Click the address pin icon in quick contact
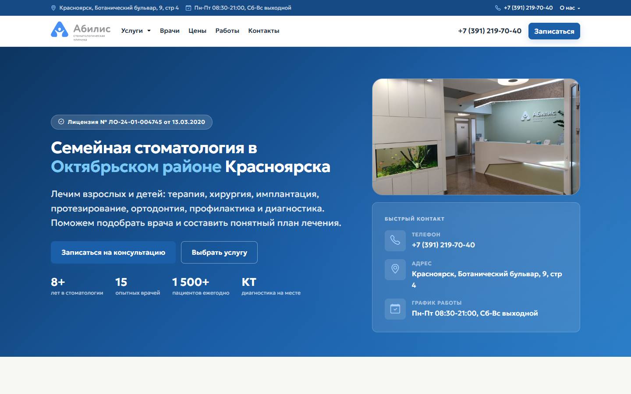 point(395,269)
